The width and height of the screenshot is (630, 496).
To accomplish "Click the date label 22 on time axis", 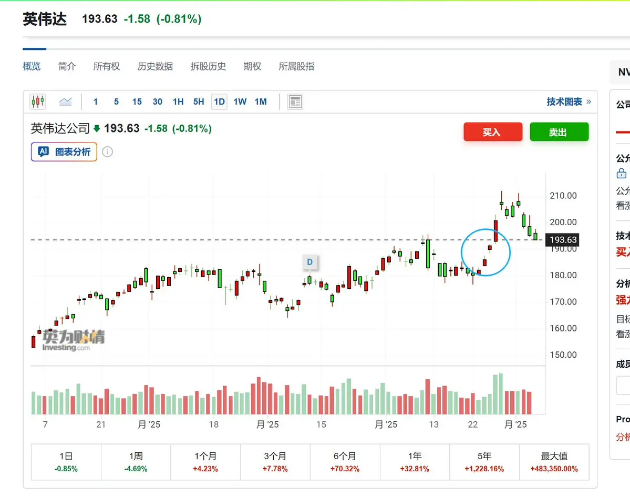I will pyautogui.click(x=473, y=424).
